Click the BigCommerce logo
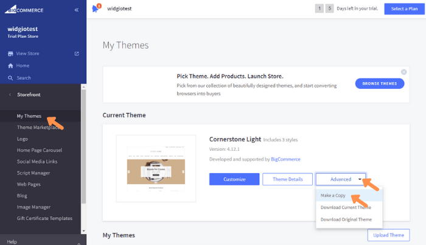Screen dimensions: 426x245 (24, 10)
